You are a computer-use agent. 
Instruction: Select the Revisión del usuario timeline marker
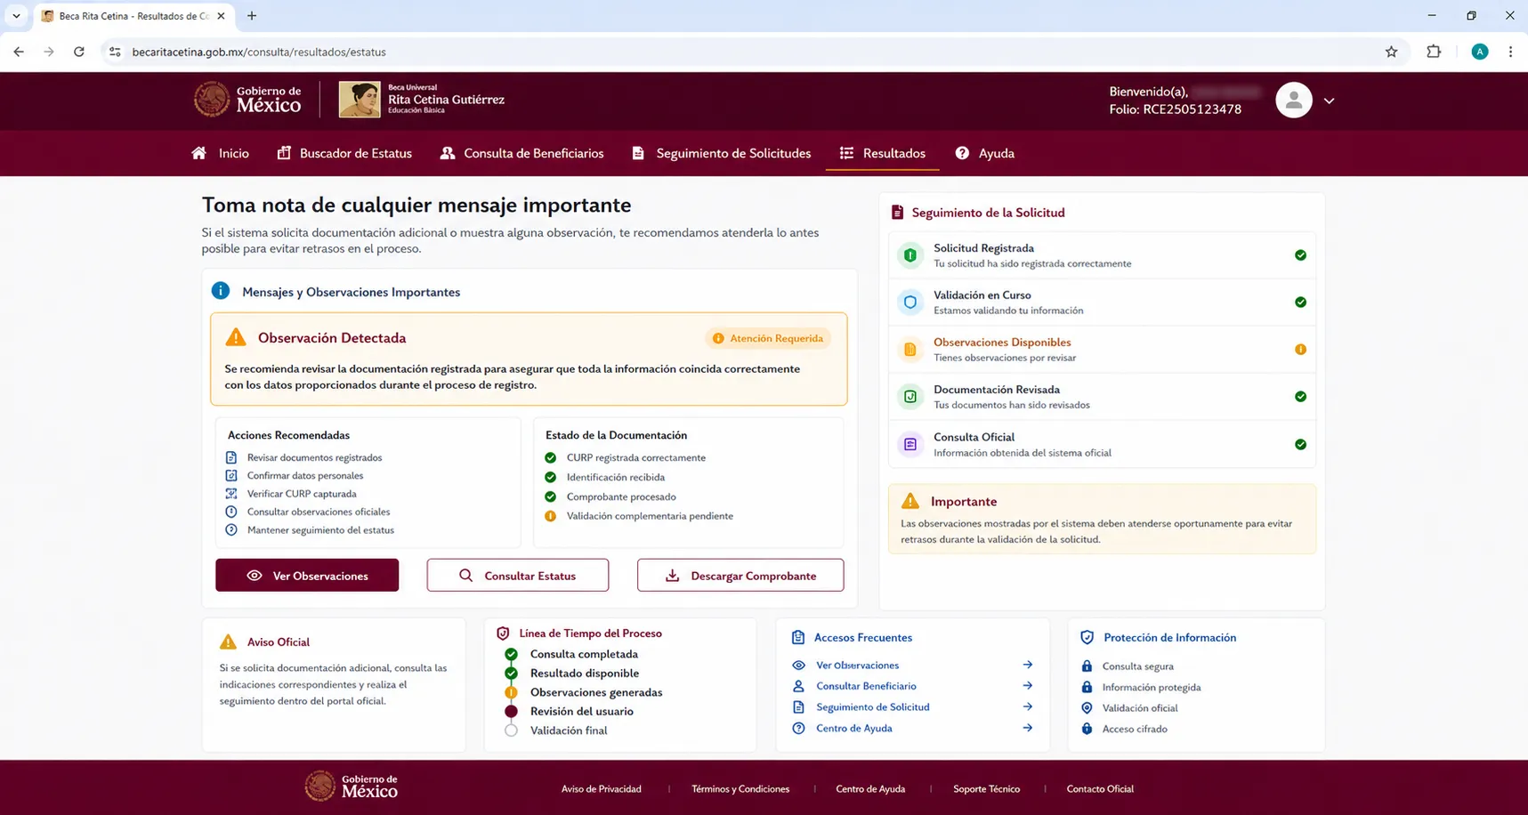(x=511, y=712)
